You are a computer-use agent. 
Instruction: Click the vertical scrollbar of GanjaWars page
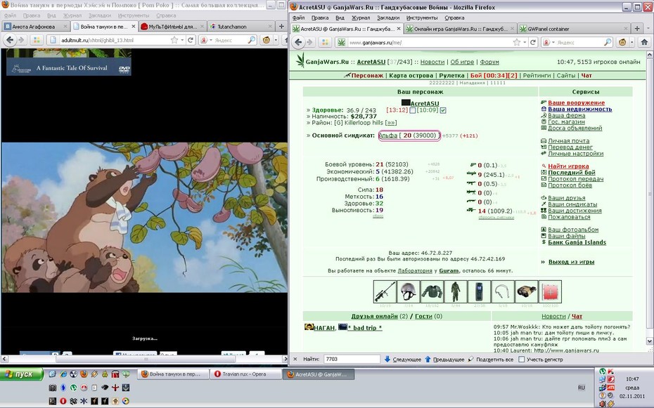pos(649,196)
